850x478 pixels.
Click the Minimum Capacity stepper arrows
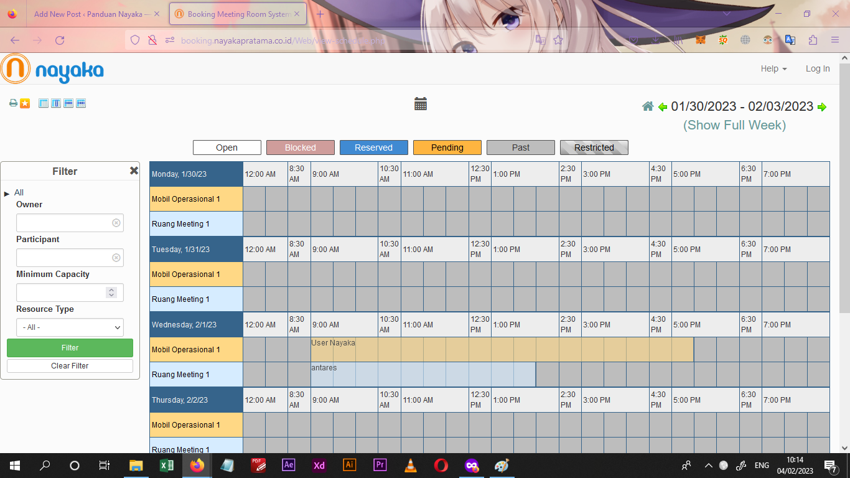[111, 293]
